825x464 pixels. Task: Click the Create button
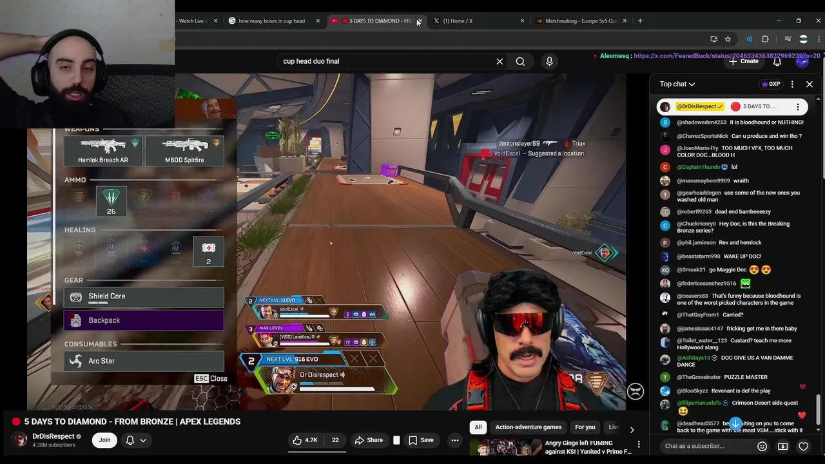click(743, 61)
